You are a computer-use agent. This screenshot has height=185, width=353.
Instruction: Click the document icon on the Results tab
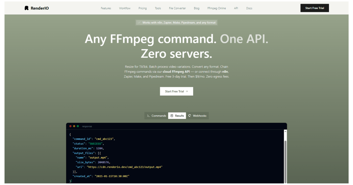pyautogui.click(x=172, y=116)
